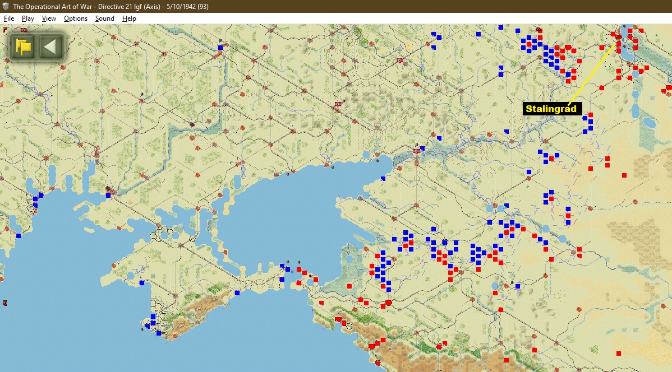This screenshot has height=372, width=672.
Task: Select the German flag marker at the river delta
Action: (416, 151)
